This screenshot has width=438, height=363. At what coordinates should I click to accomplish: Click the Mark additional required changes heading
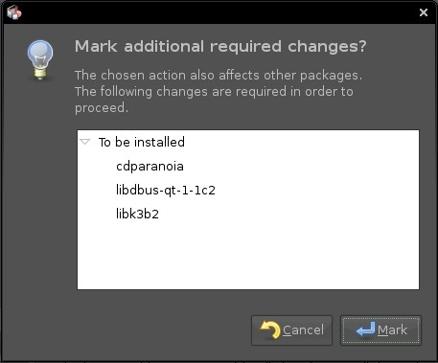[x=220, y=47]
